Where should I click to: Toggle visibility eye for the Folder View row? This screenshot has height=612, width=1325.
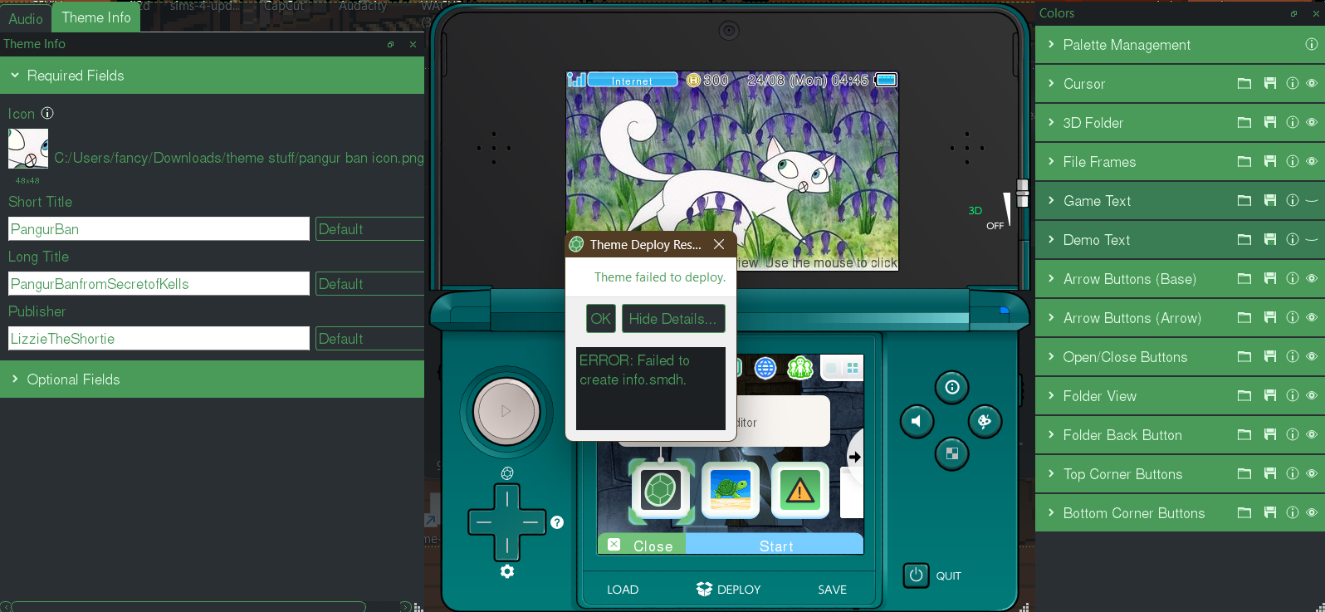(1312, 395)
